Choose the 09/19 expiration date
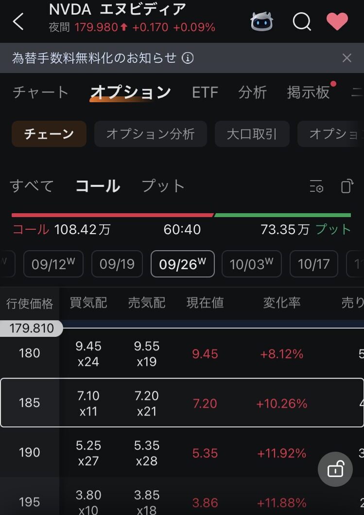This screenshot has height=515, width=364. (117, 264)
